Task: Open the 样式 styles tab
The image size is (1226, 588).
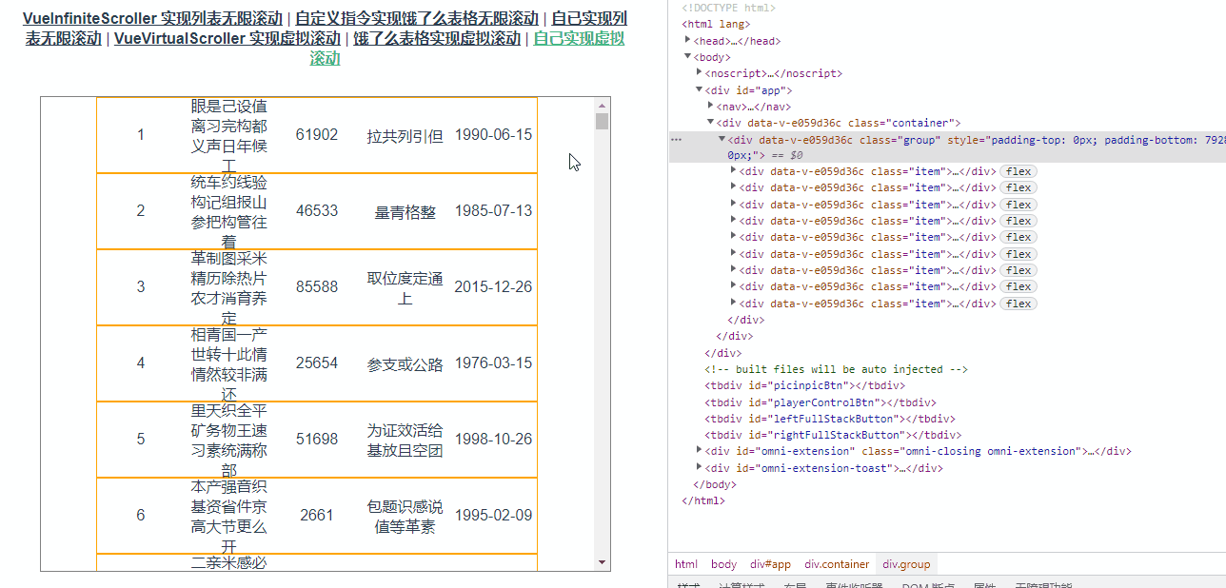Action: (687, 583)
